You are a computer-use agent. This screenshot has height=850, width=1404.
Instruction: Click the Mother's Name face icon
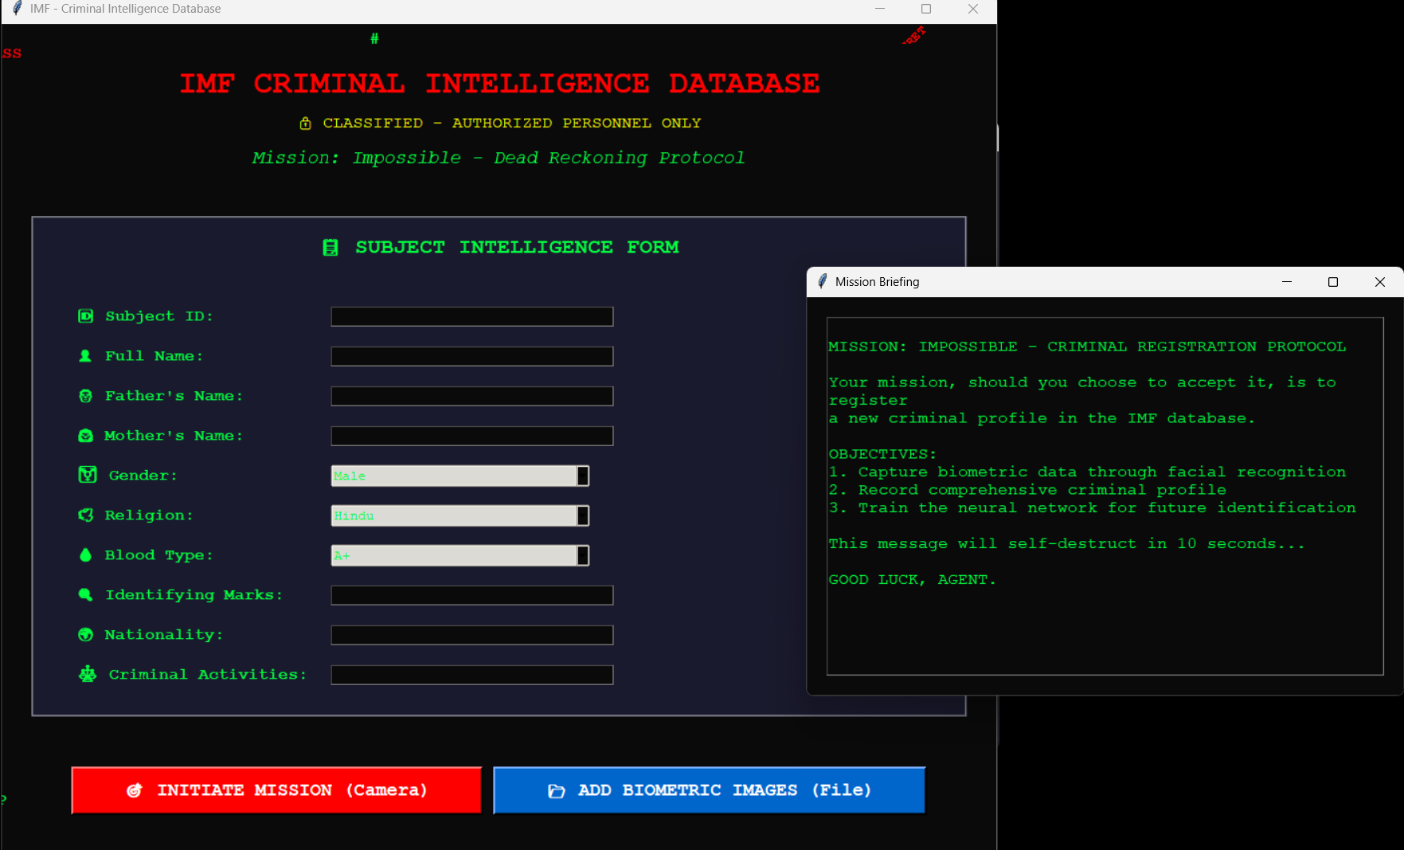[x=85, y=436]
